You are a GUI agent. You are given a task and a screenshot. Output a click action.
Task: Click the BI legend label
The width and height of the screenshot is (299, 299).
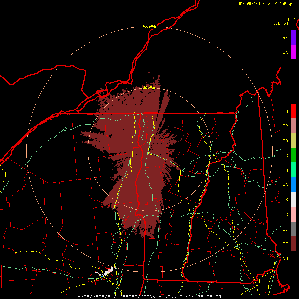(285, 244)
